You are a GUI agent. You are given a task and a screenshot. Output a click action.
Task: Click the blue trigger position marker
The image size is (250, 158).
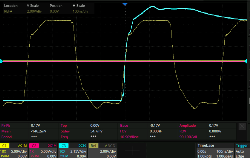click(125, 4)
